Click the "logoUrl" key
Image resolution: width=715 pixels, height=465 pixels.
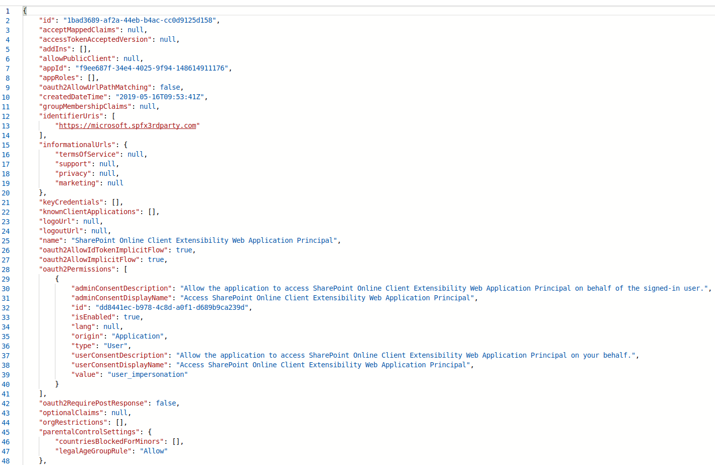point(57,221)
